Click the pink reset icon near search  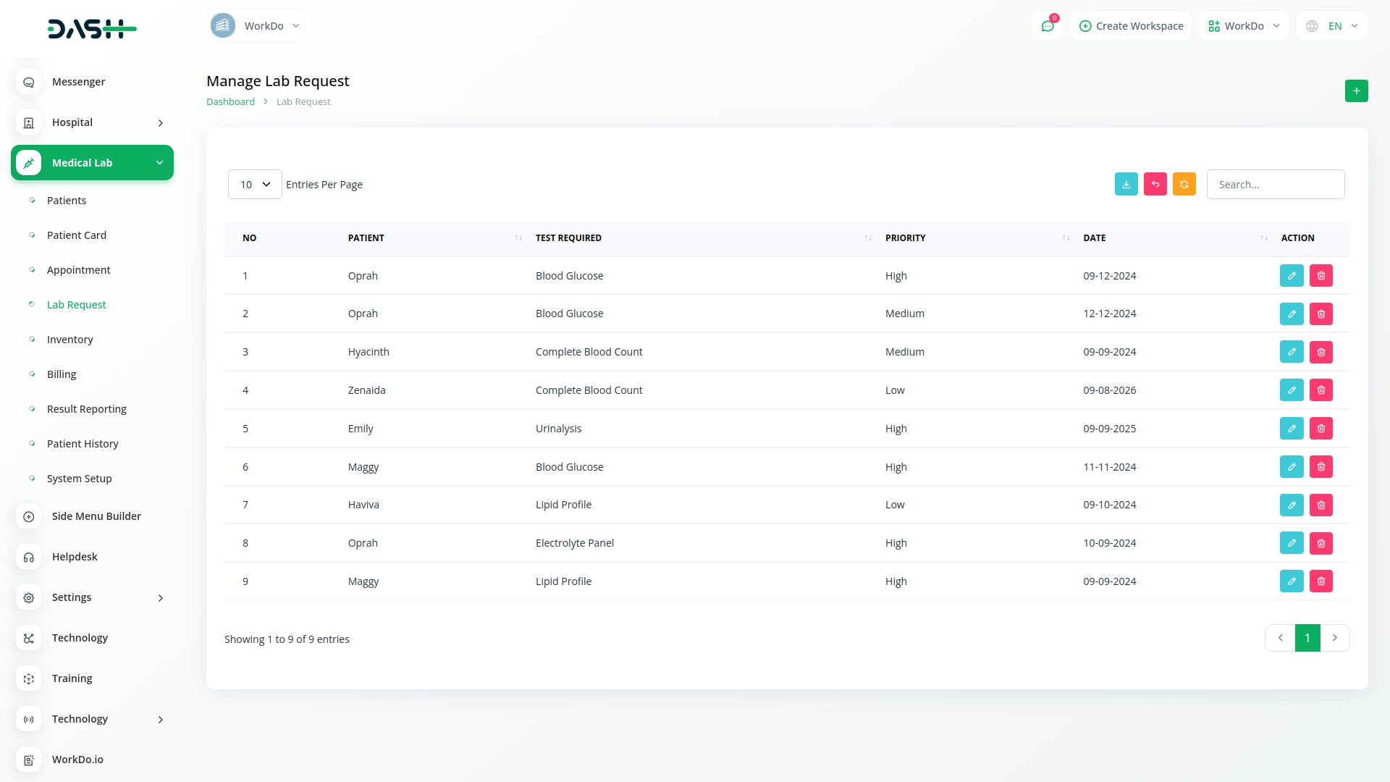click(1155, 184)
